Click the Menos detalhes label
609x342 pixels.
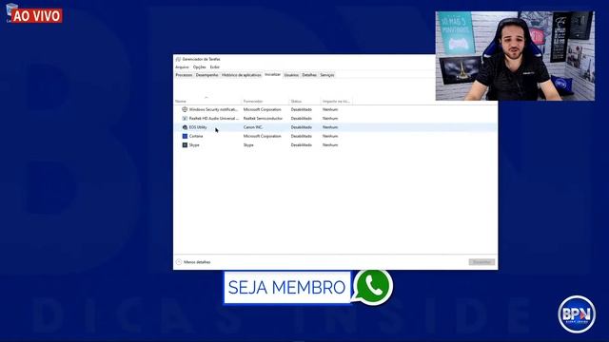tap(197, 262)
